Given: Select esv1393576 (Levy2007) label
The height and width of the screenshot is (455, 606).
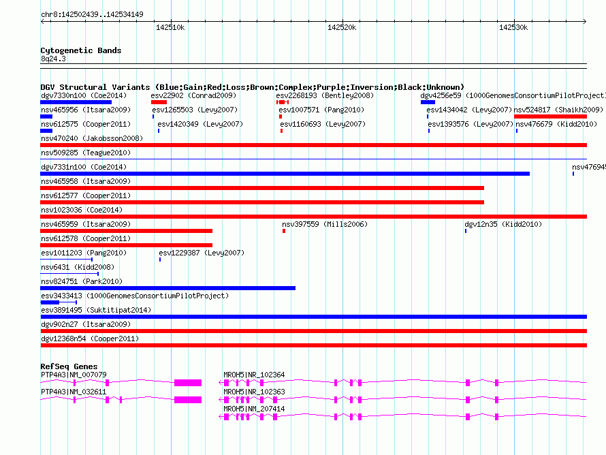Looking at the screenshot, I should coord(471,124).
